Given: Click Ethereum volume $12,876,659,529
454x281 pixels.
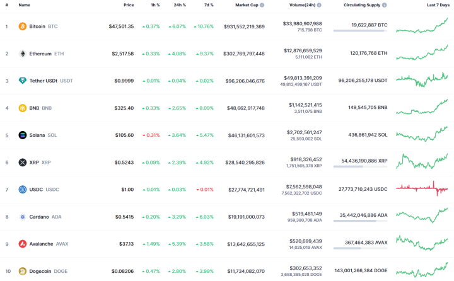Looking at the screenshot, I should [303, 50].
